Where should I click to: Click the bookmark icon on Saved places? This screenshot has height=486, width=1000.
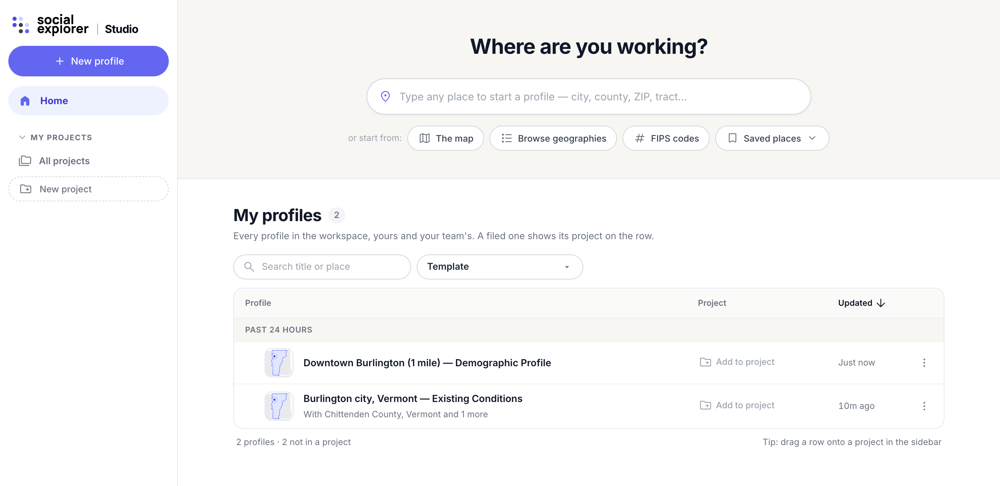[732, 138]
